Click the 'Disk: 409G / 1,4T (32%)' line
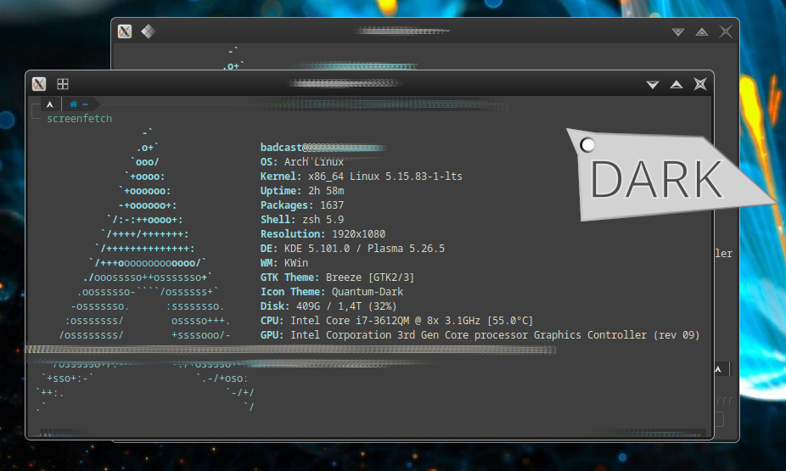 click(328, 306)
